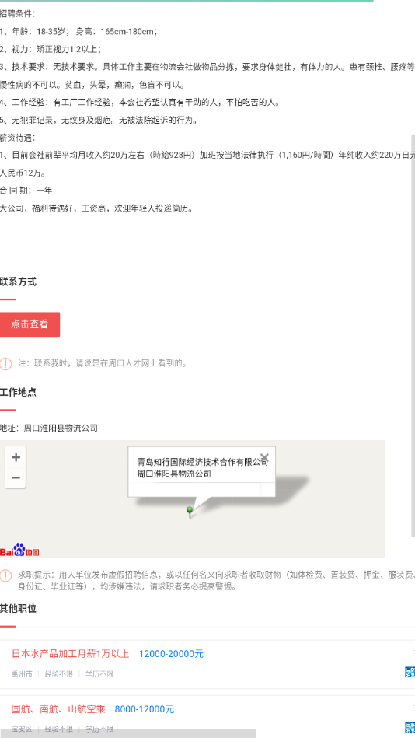The width and height of the screenshot is (415, 738).
Task: Open 日本水产品加工月薪1万以上 job listing
Action: tap(70, 654)
